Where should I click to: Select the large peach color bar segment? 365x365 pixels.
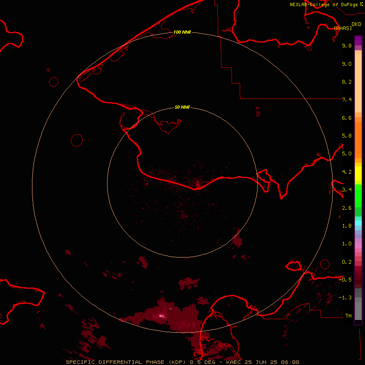tap(358, 83)
